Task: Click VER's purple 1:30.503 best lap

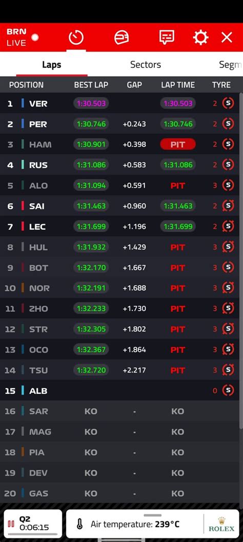Action: click(x=91, y=103)
